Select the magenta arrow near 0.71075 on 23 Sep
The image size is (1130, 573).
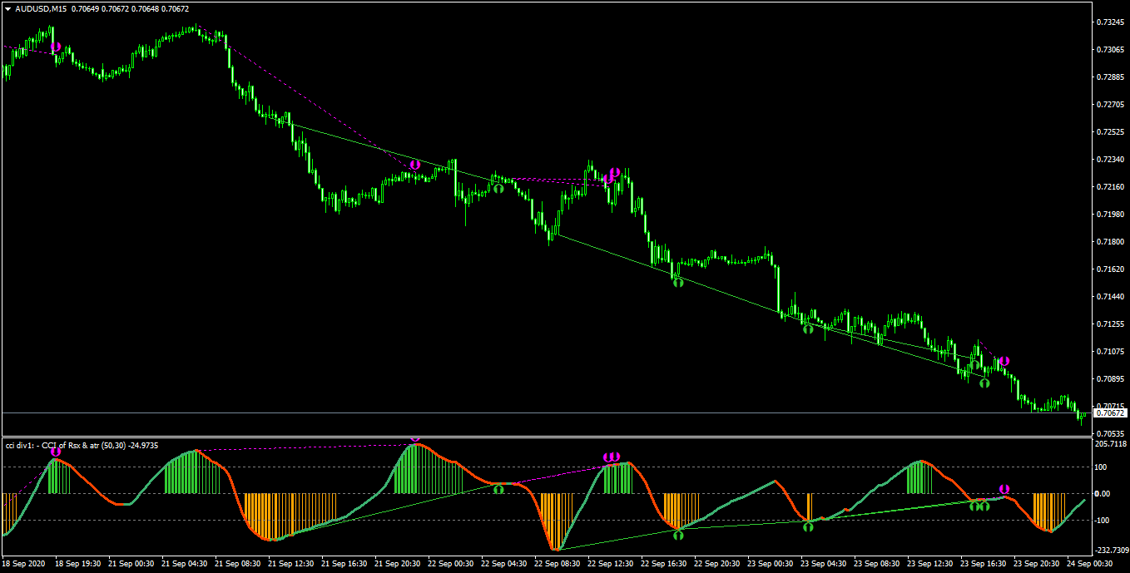click(x=1004, y=361)
